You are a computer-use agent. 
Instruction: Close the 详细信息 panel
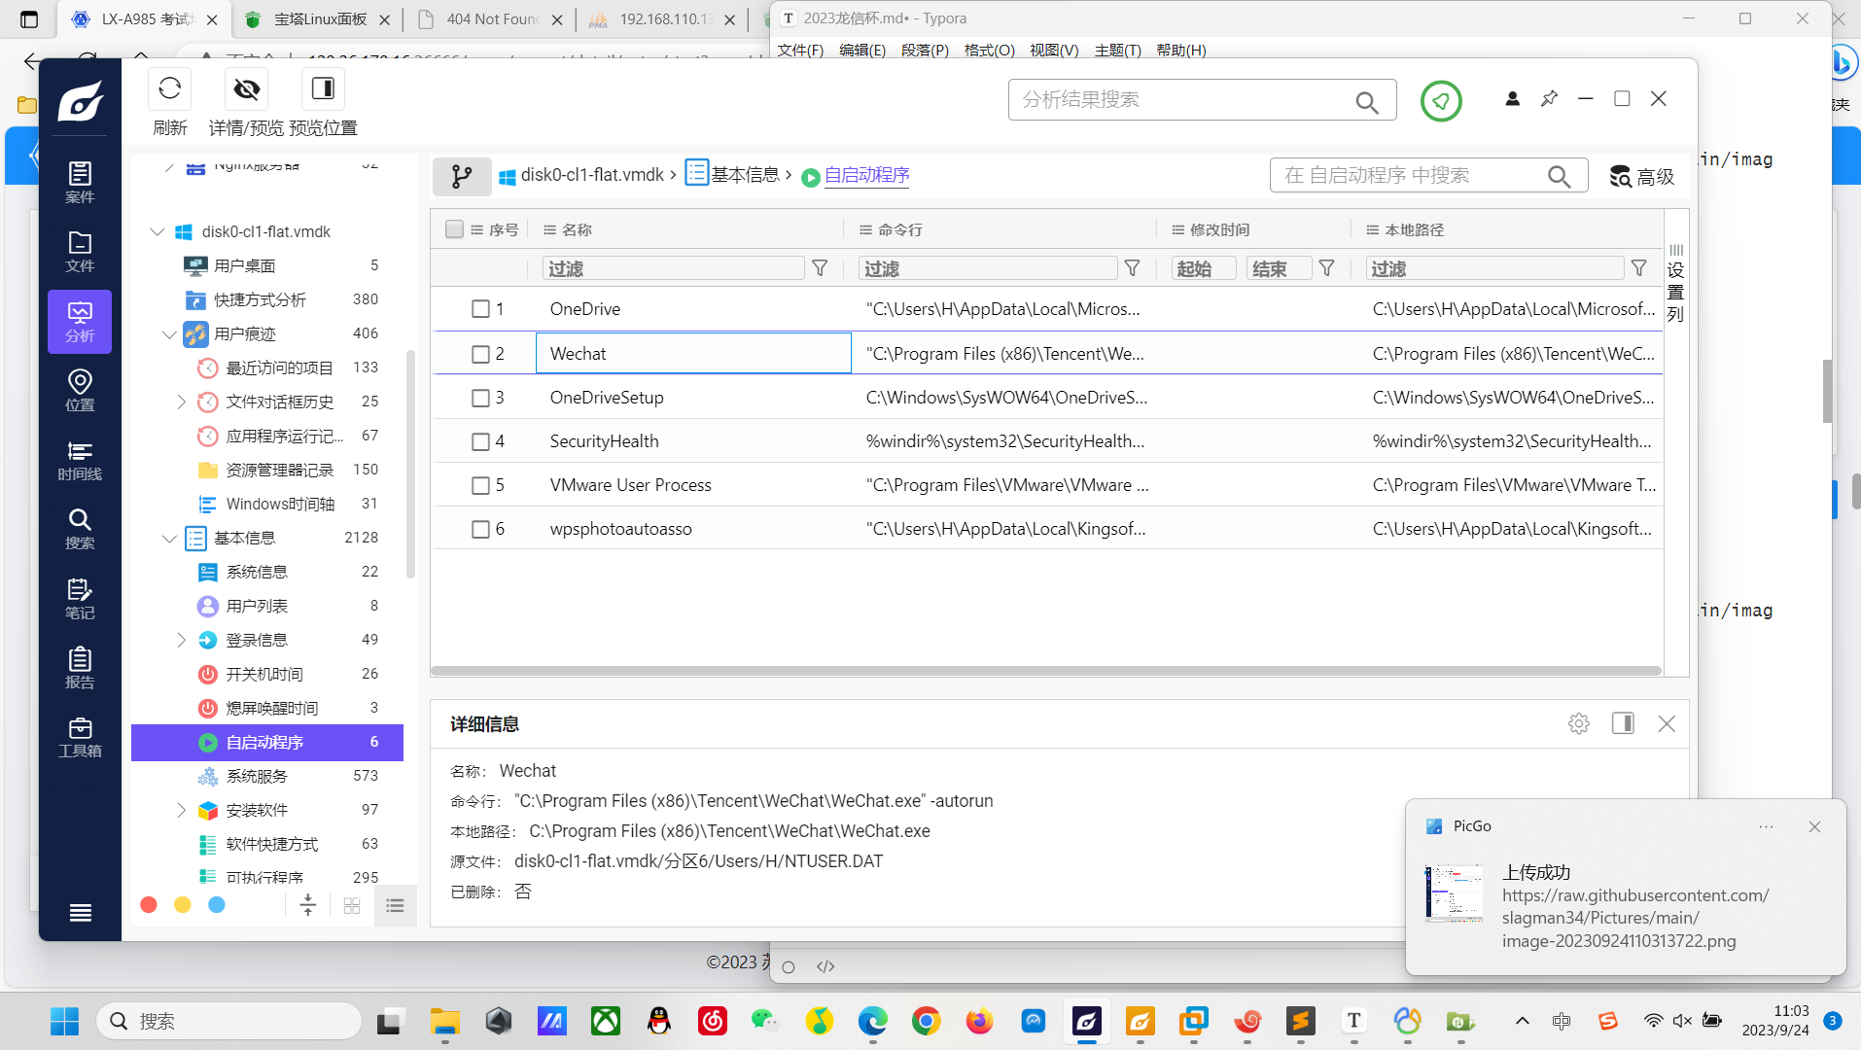[x=1667, y=723]
